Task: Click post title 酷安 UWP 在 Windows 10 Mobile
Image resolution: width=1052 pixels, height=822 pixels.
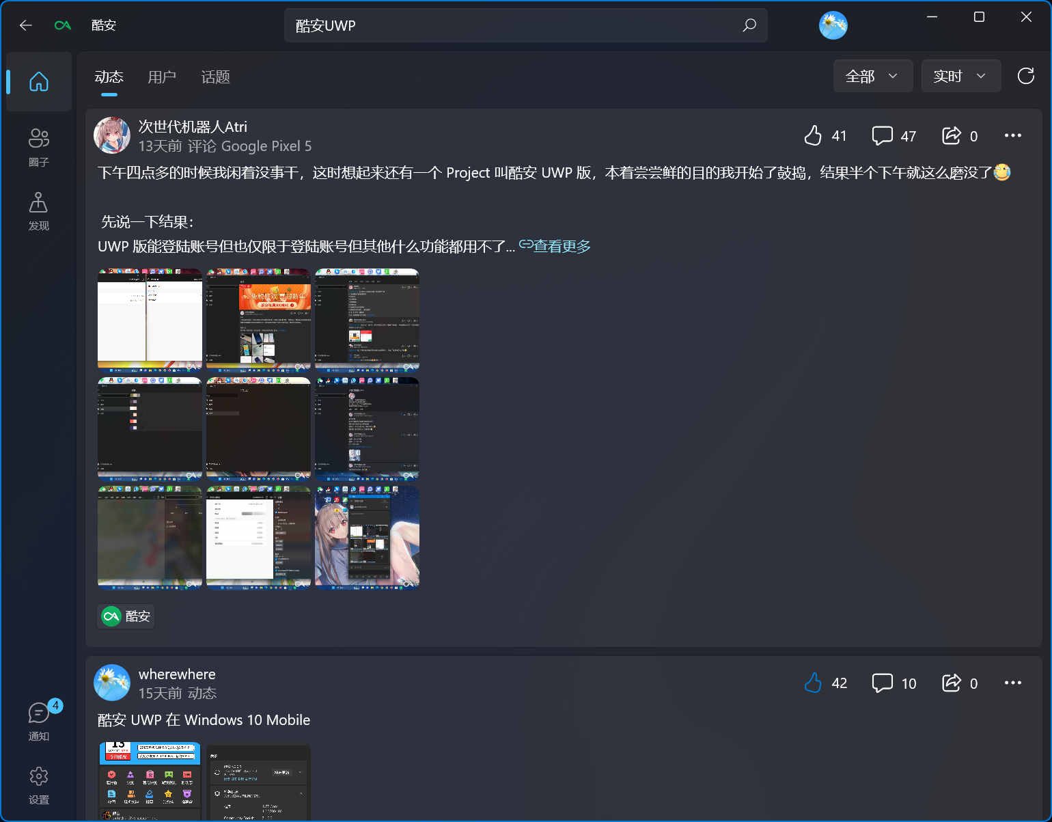Action: coord(204,720)
